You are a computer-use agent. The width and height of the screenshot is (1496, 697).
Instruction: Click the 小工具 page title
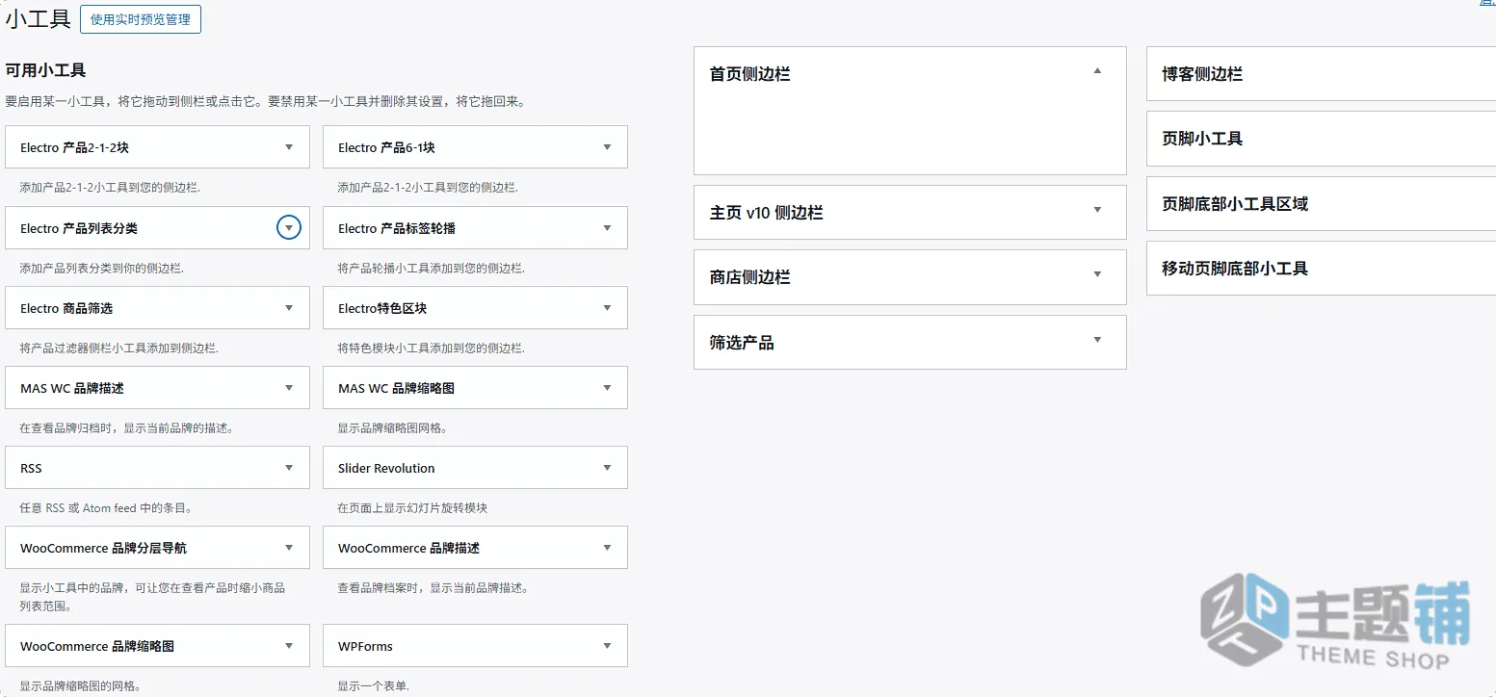coord(38,19)
